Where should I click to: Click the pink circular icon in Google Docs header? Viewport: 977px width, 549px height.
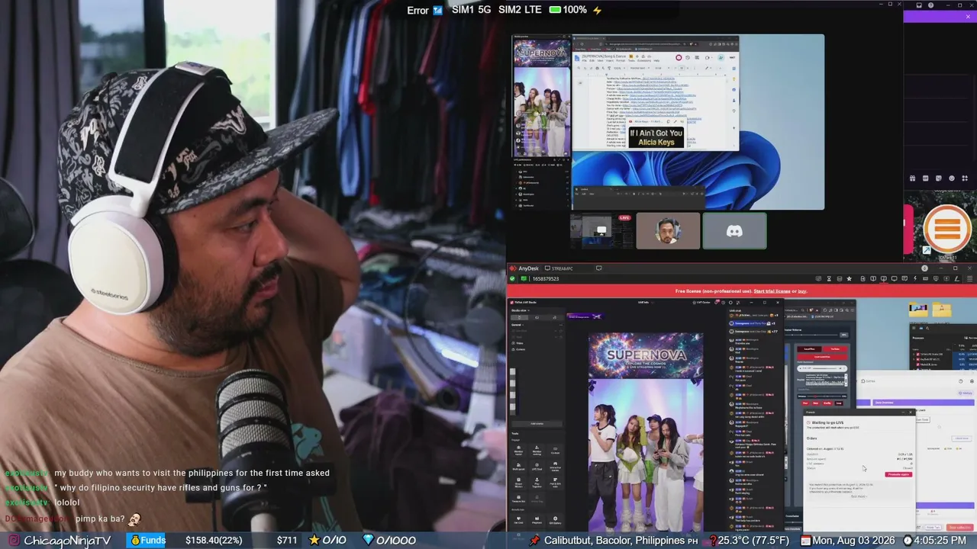pyautogui.click(x=679, y=57)
